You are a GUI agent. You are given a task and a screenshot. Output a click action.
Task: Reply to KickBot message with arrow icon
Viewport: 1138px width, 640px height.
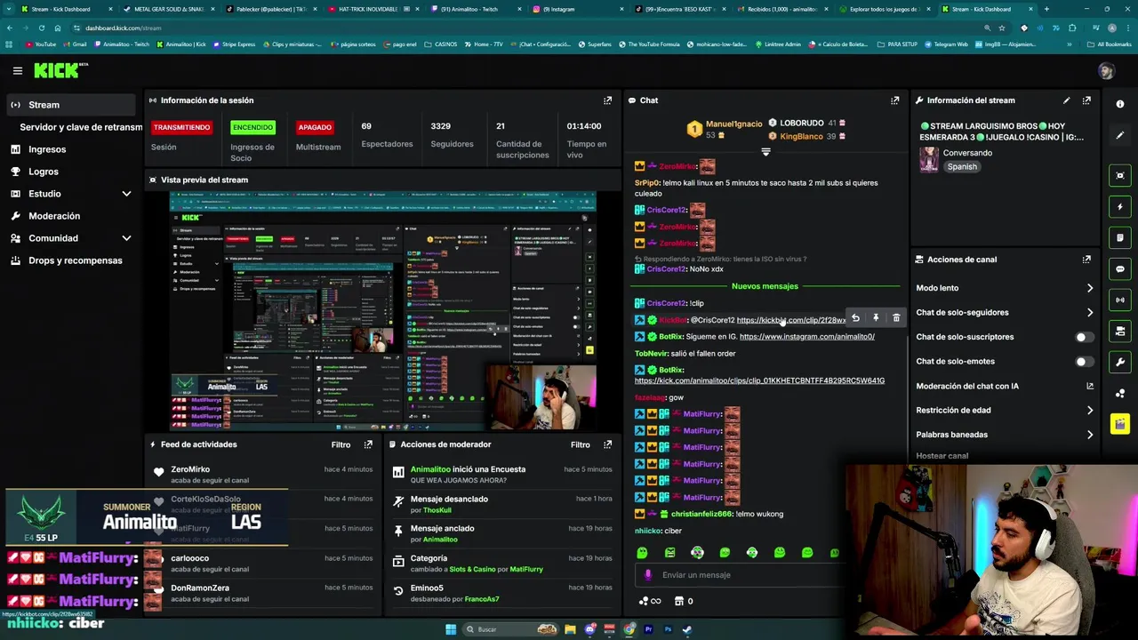(855, 318)
